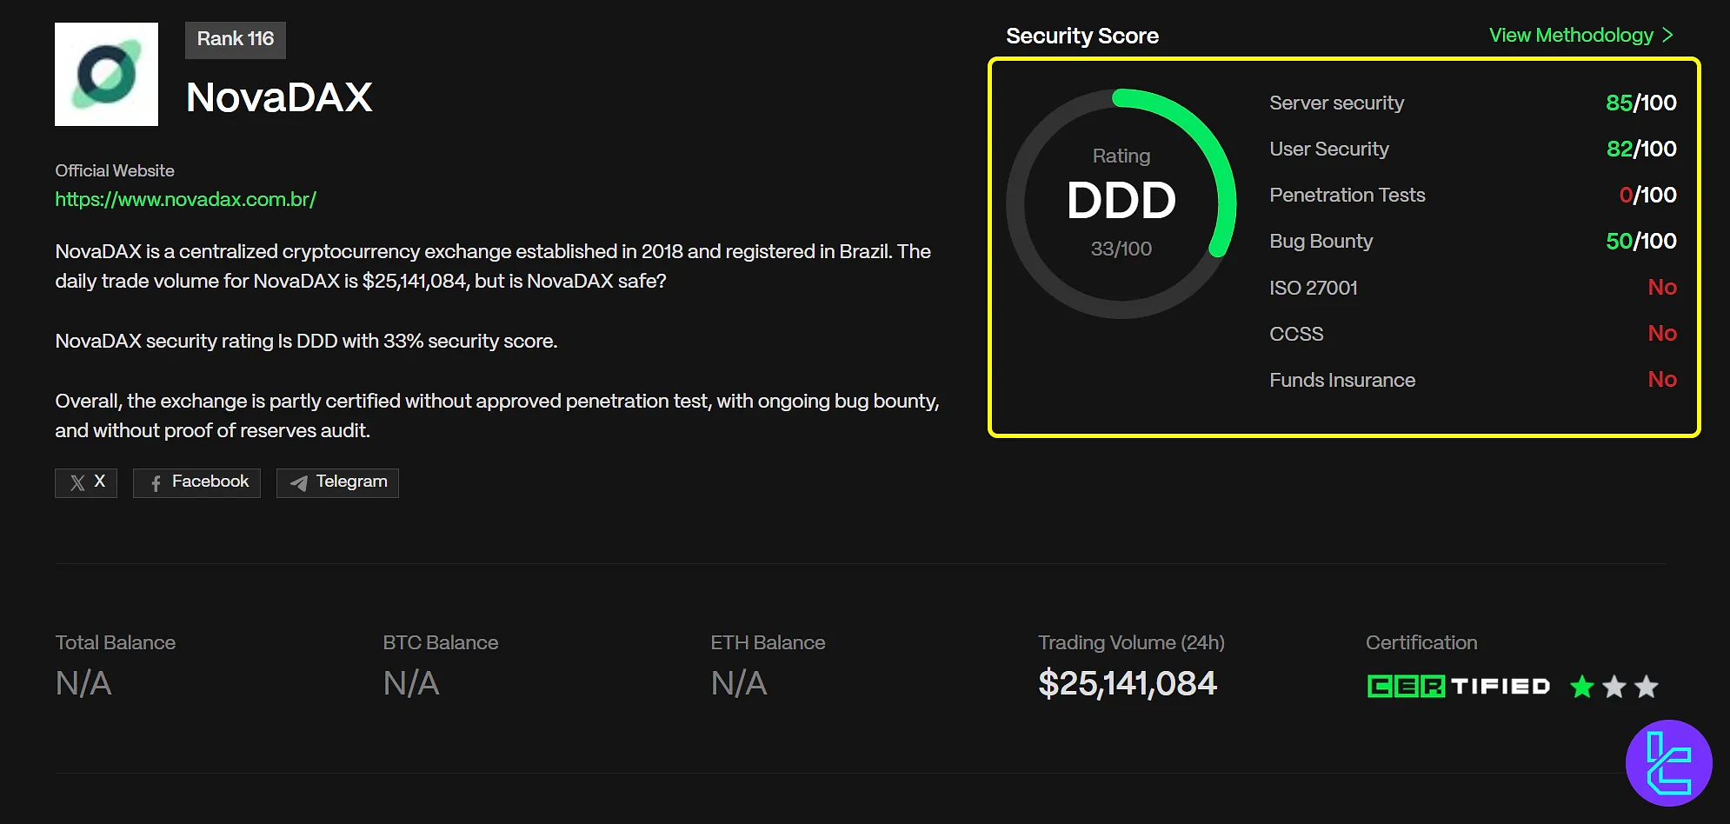Click the Rank 116 badge
The height and width of the screenshot is (824, 1730).
(235, 40)
